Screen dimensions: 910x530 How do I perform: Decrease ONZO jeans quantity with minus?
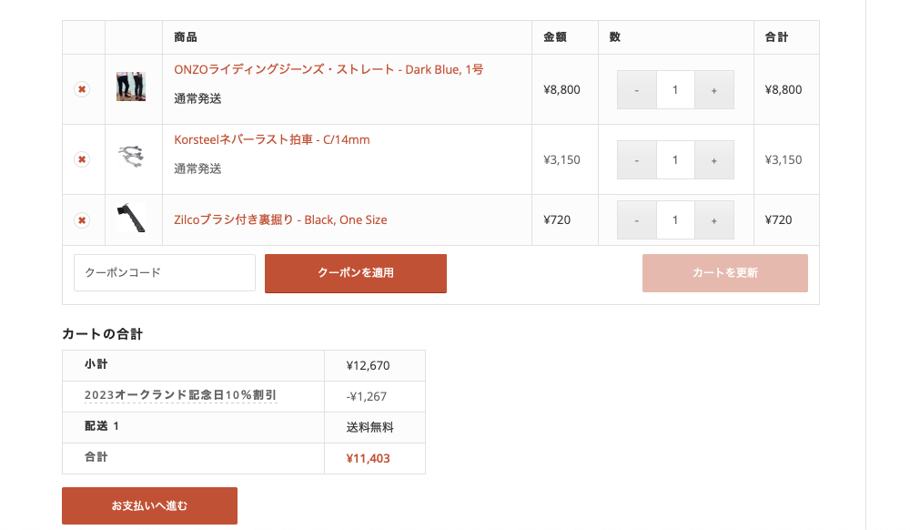(637, 90)
